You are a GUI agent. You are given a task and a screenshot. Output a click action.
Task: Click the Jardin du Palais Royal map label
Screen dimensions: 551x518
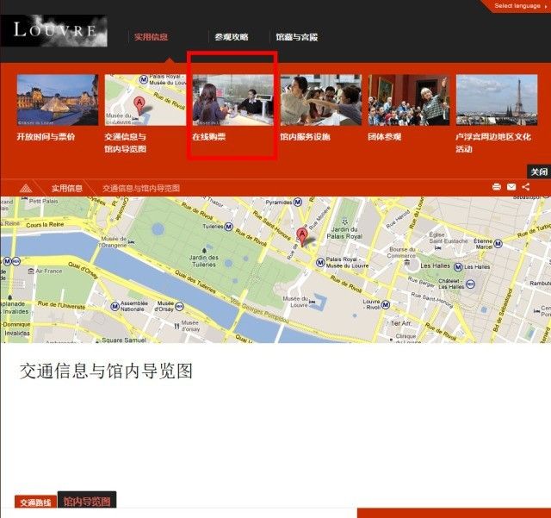click(x=344, y=233)
